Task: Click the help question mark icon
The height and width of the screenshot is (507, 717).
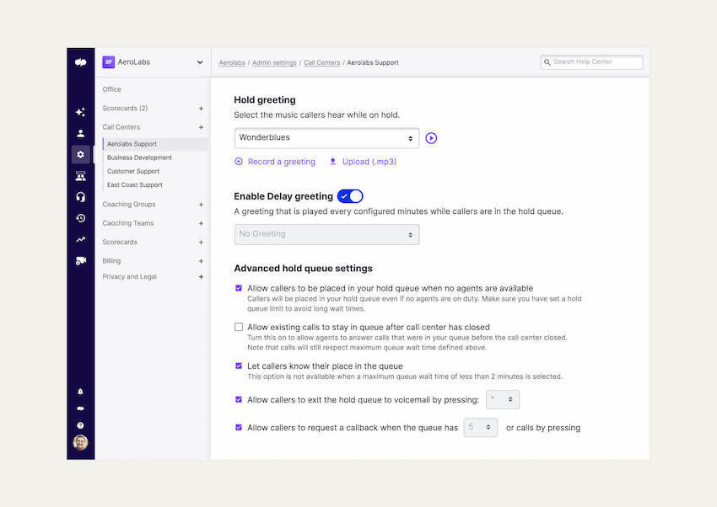Action: coord(80,424)
